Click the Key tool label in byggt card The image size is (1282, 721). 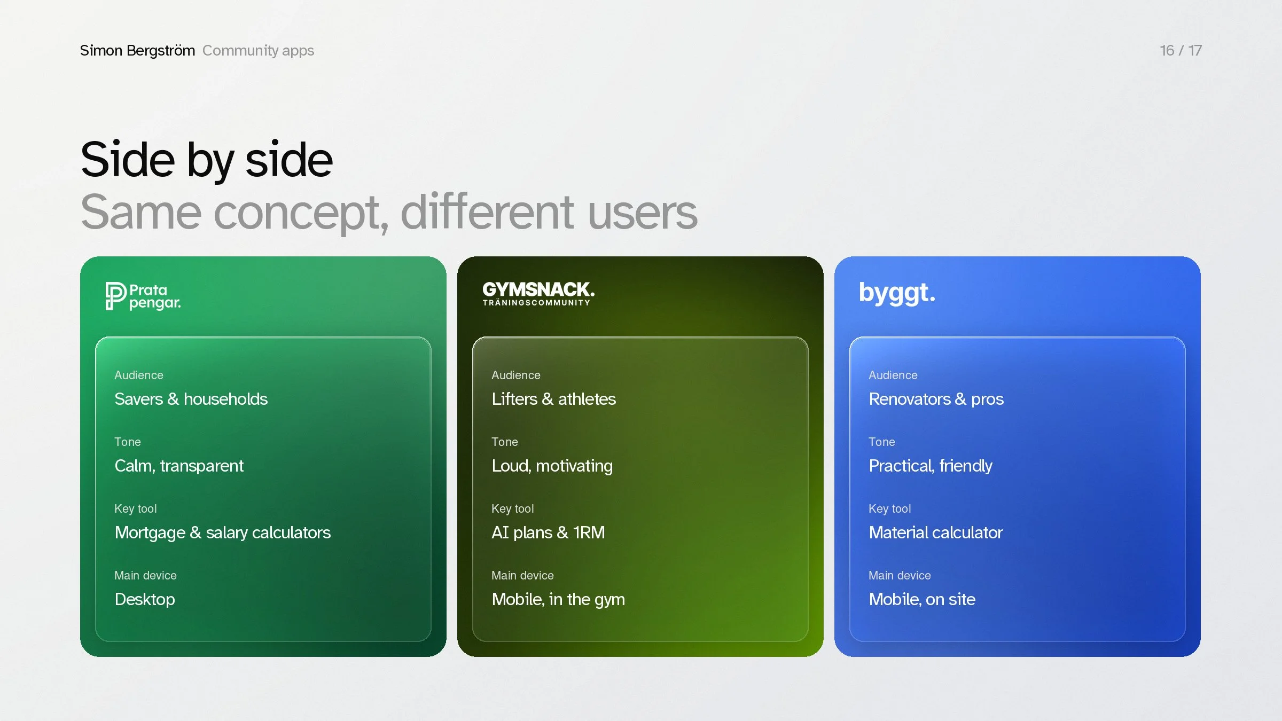coord(890,509)
